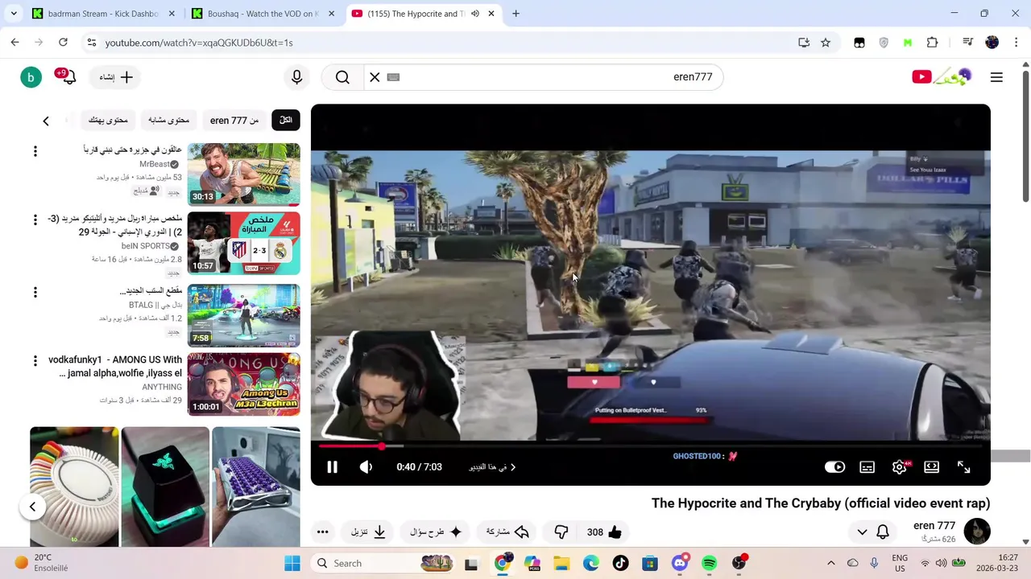Screen dimensions: 1031x579
Task: Switch to Boushaq Watch the VOD tab
Action: tap(262, 14)
